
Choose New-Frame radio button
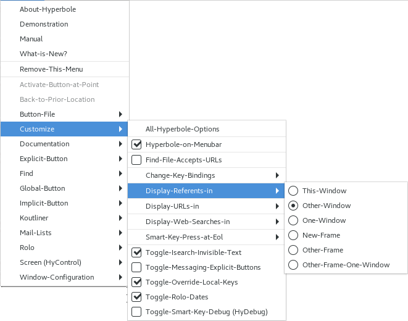pos(293,235)
